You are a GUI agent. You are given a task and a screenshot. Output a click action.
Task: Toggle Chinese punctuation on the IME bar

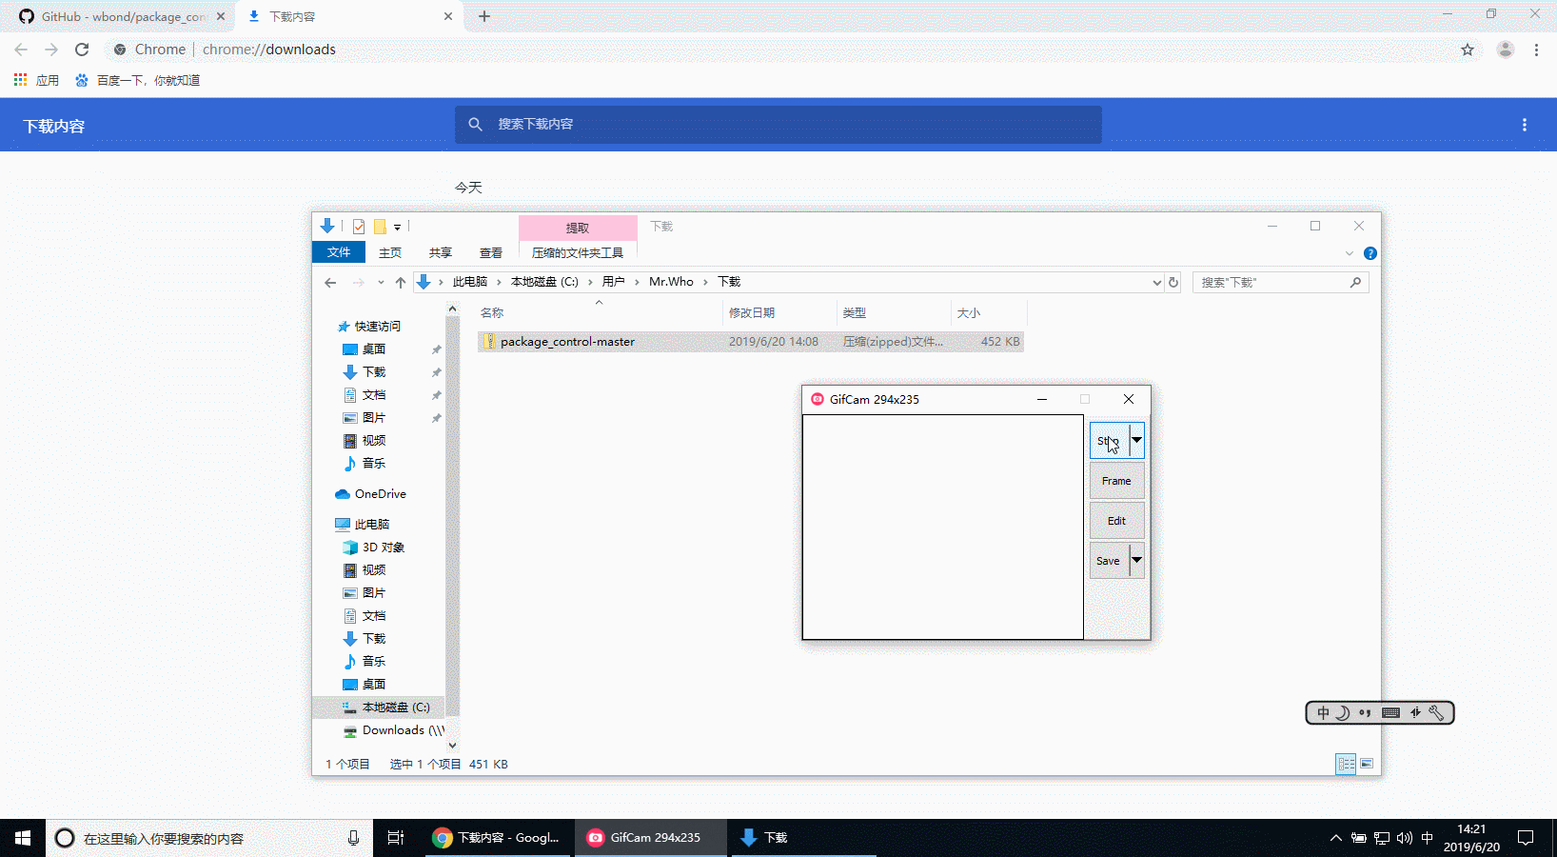1366,713
